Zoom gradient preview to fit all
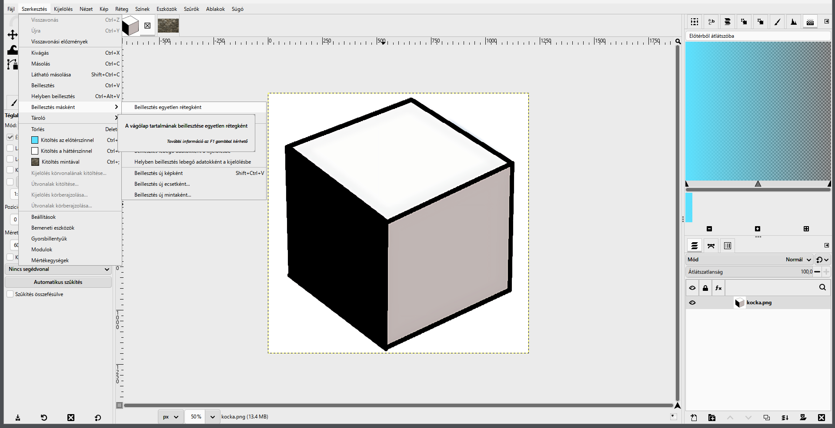This screenshot has width=835, height=428. [x=806, y=229]
